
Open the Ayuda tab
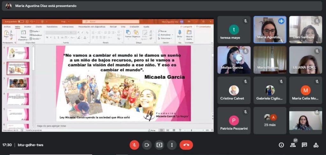tap(146, 27)
